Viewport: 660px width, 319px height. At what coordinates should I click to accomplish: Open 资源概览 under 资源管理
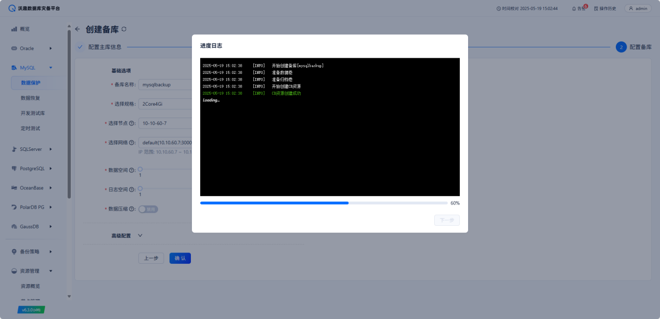point(31,286)
